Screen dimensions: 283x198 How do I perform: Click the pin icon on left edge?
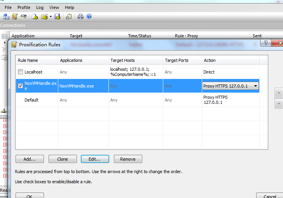4,111
